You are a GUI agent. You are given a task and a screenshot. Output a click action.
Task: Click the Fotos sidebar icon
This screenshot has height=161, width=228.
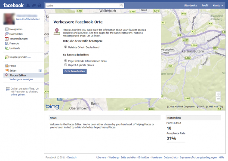tap(6, 66)
